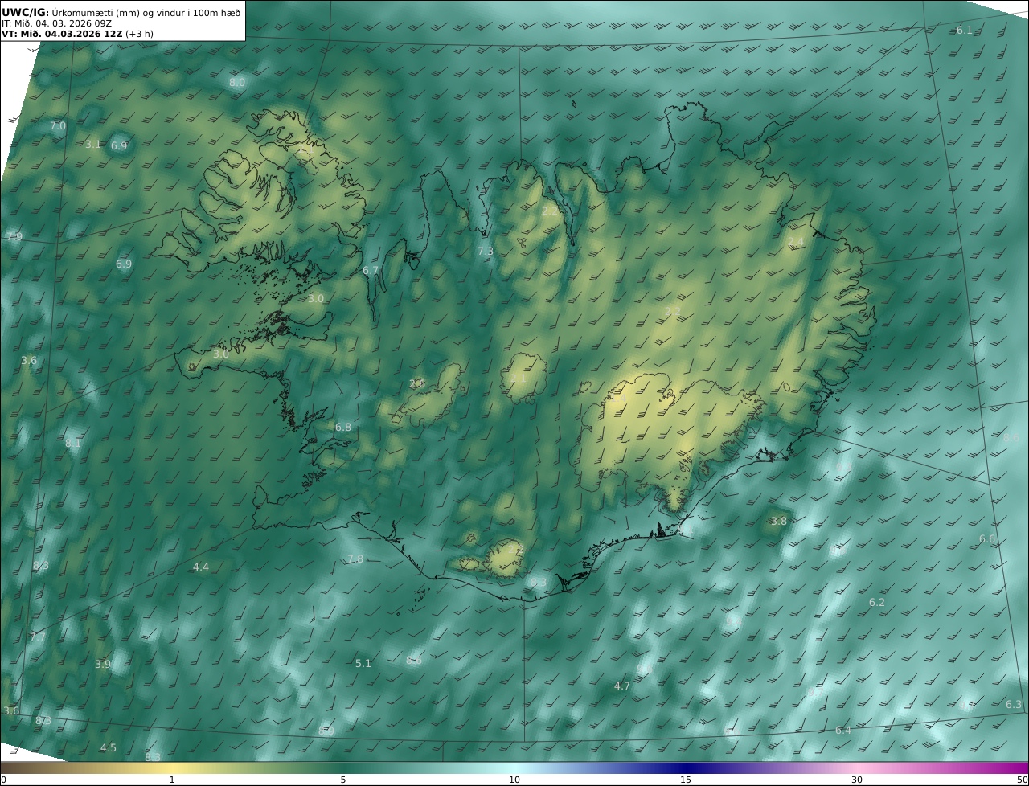The width and height of the screenshot is (1029, 786).
Task: Click the ocean value '5.1'
Action: 363,664
